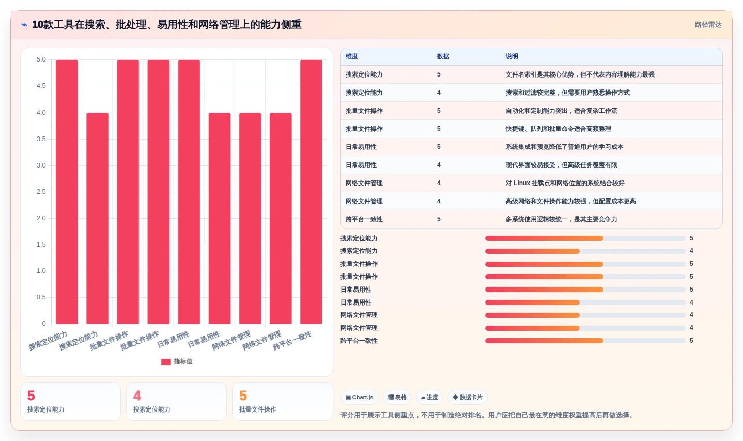Click the 路径雷达 label in the header
743x441 pixels.
[708, 25]
